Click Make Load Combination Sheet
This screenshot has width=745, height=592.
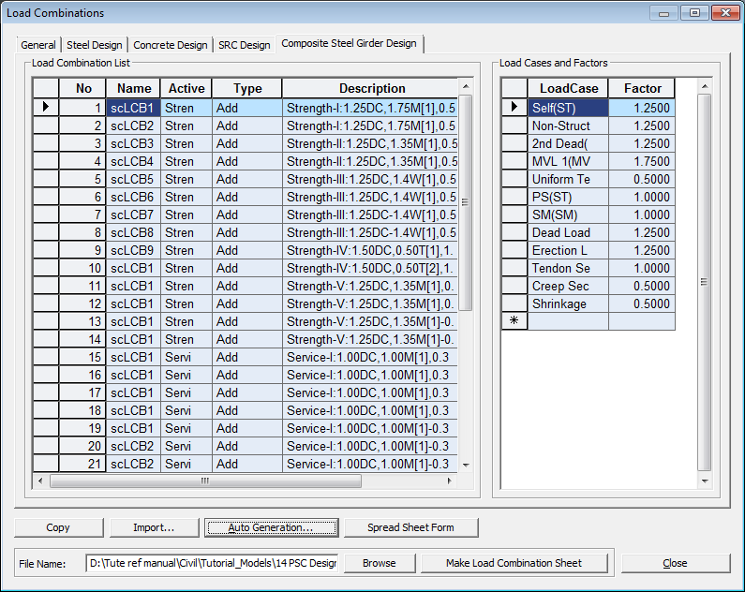coord(514,563)
